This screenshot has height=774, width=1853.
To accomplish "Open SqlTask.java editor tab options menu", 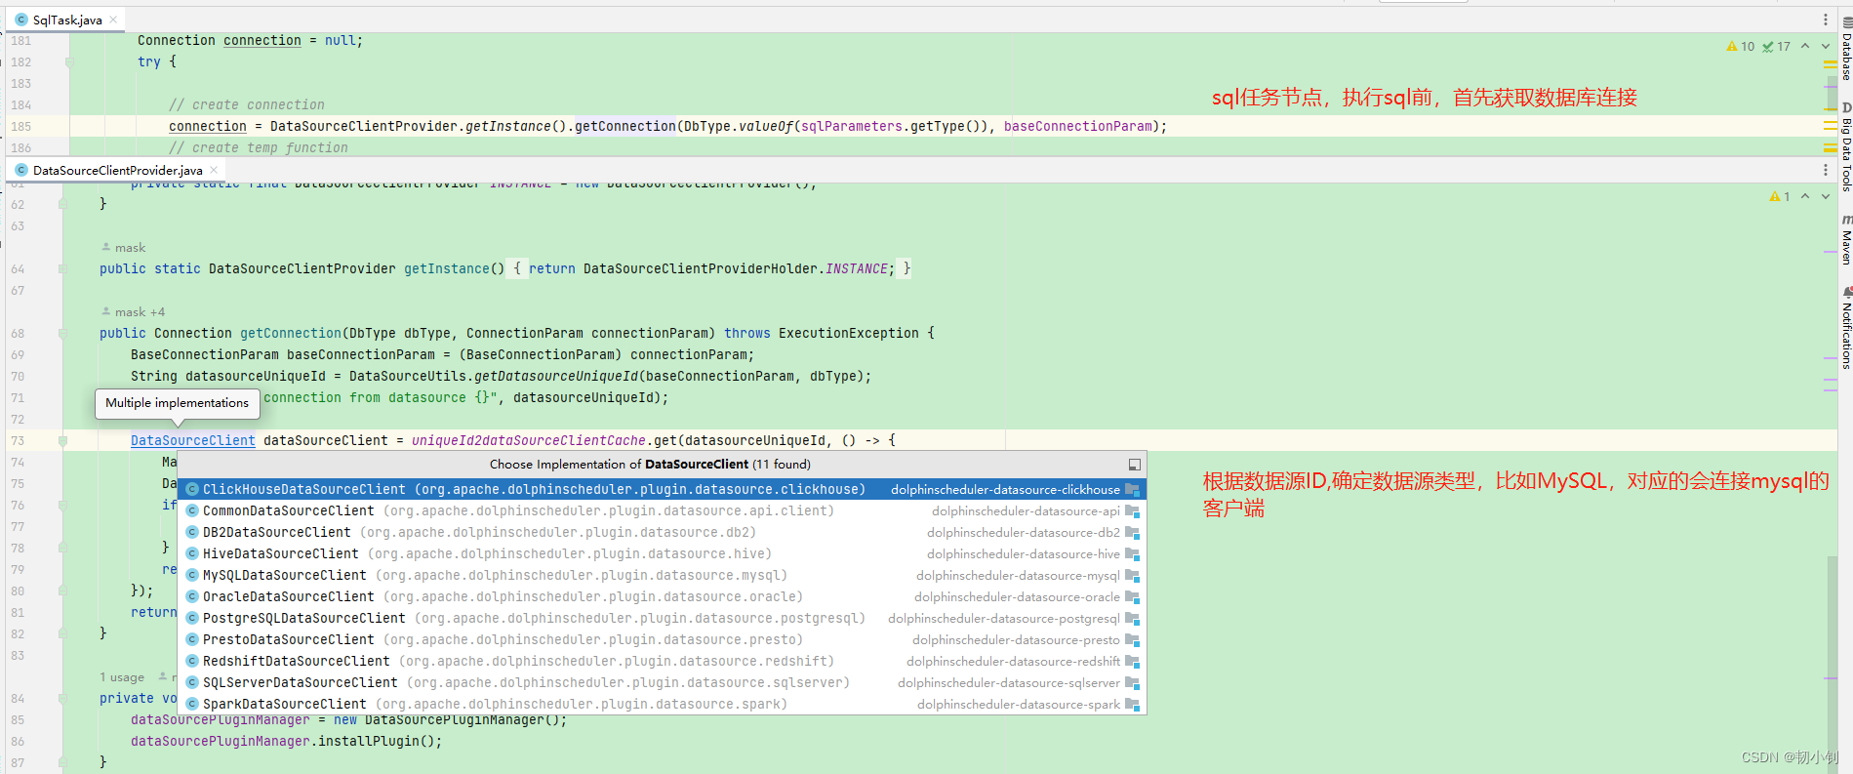I will [x=1826, y=20].
